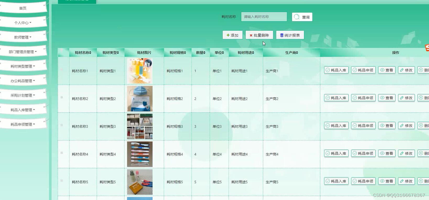This screenshot has width=429, height=200.
Task: Expand the 教师管理 sidebar menu
Action: 23,37
